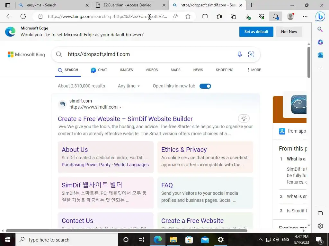
Task: Open the About Us sitelink
Action: (x=75, y=150)
